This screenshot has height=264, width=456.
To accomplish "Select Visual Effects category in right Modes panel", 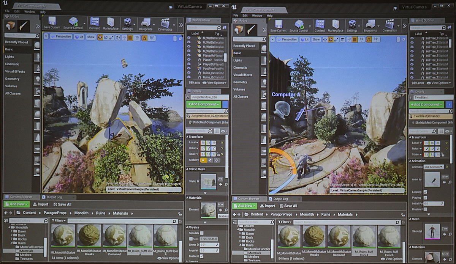I will click(243, 75).
